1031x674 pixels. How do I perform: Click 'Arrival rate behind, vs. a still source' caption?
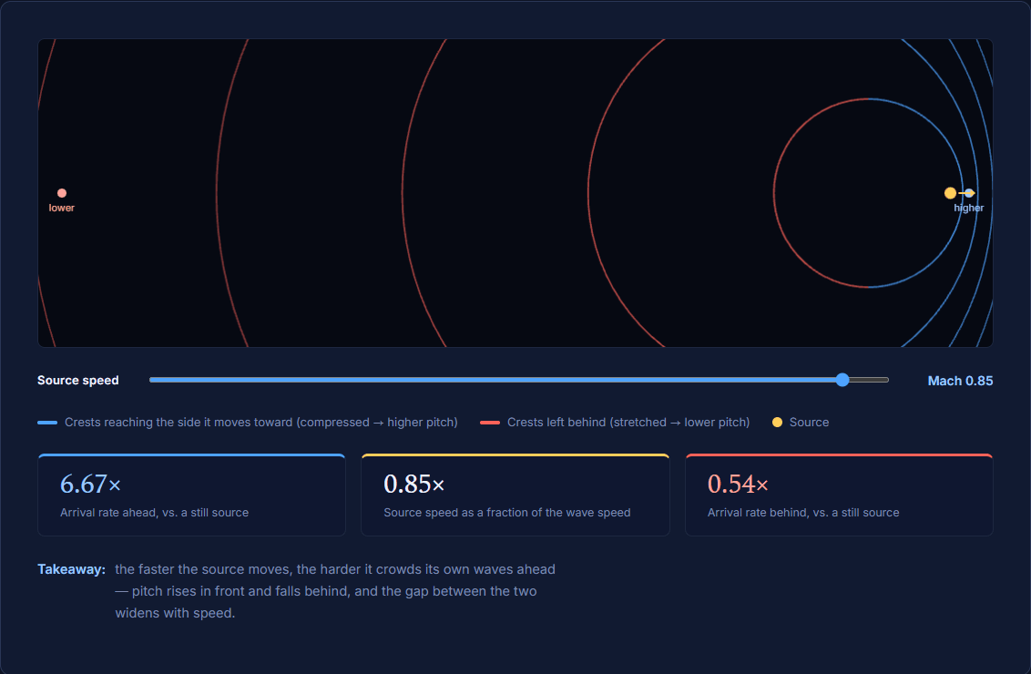[803, 512]
